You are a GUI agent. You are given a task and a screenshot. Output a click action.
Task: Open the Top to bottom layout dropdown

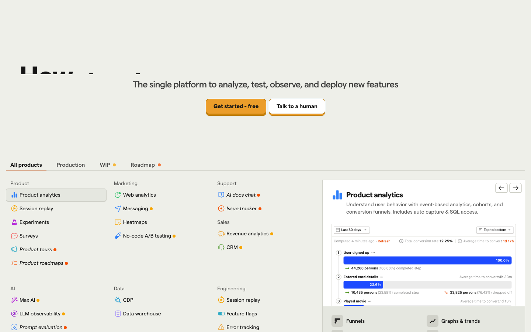[494, 230]
